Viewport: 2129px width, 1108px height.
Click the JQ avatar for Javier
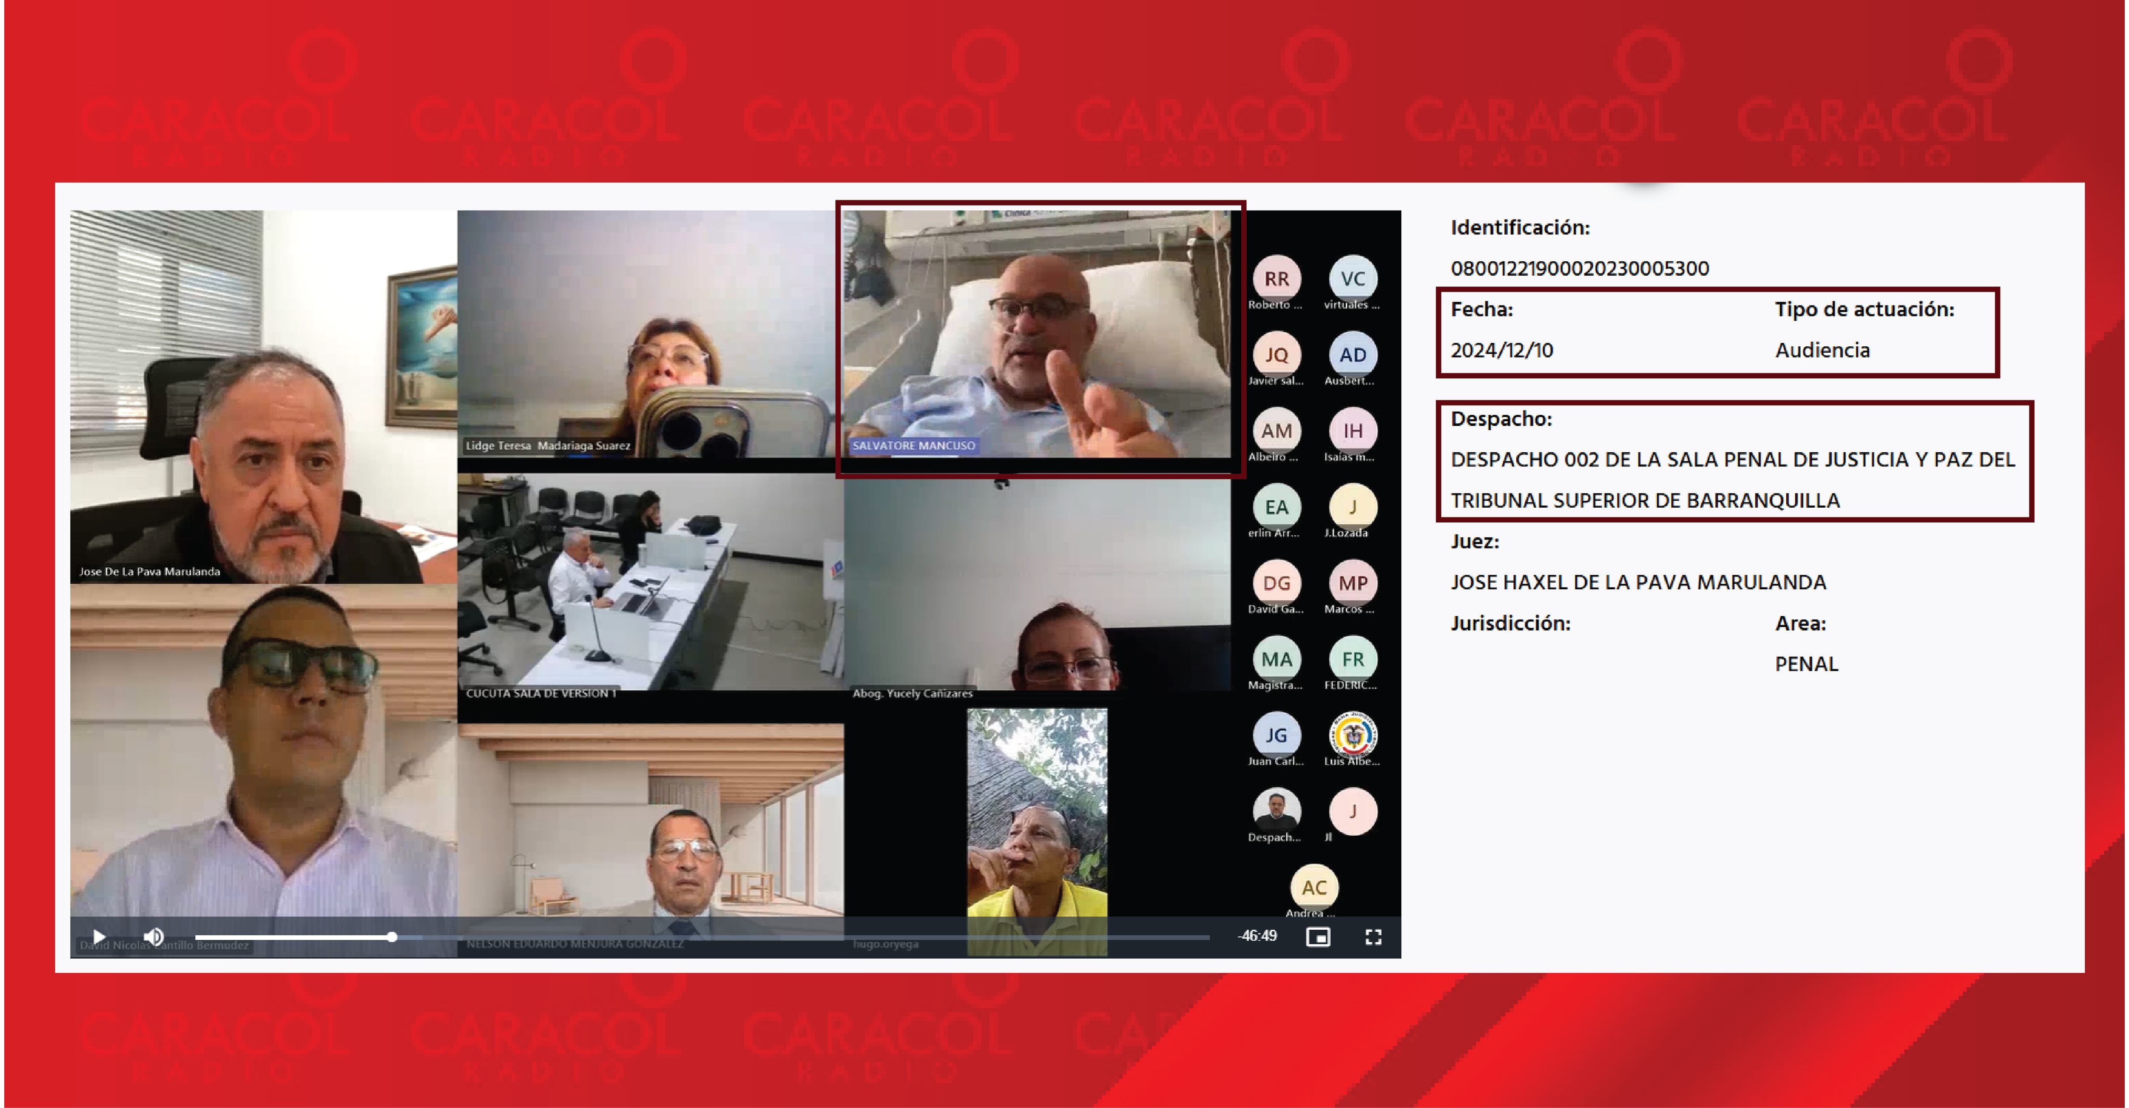click(x=1276, y=355)
